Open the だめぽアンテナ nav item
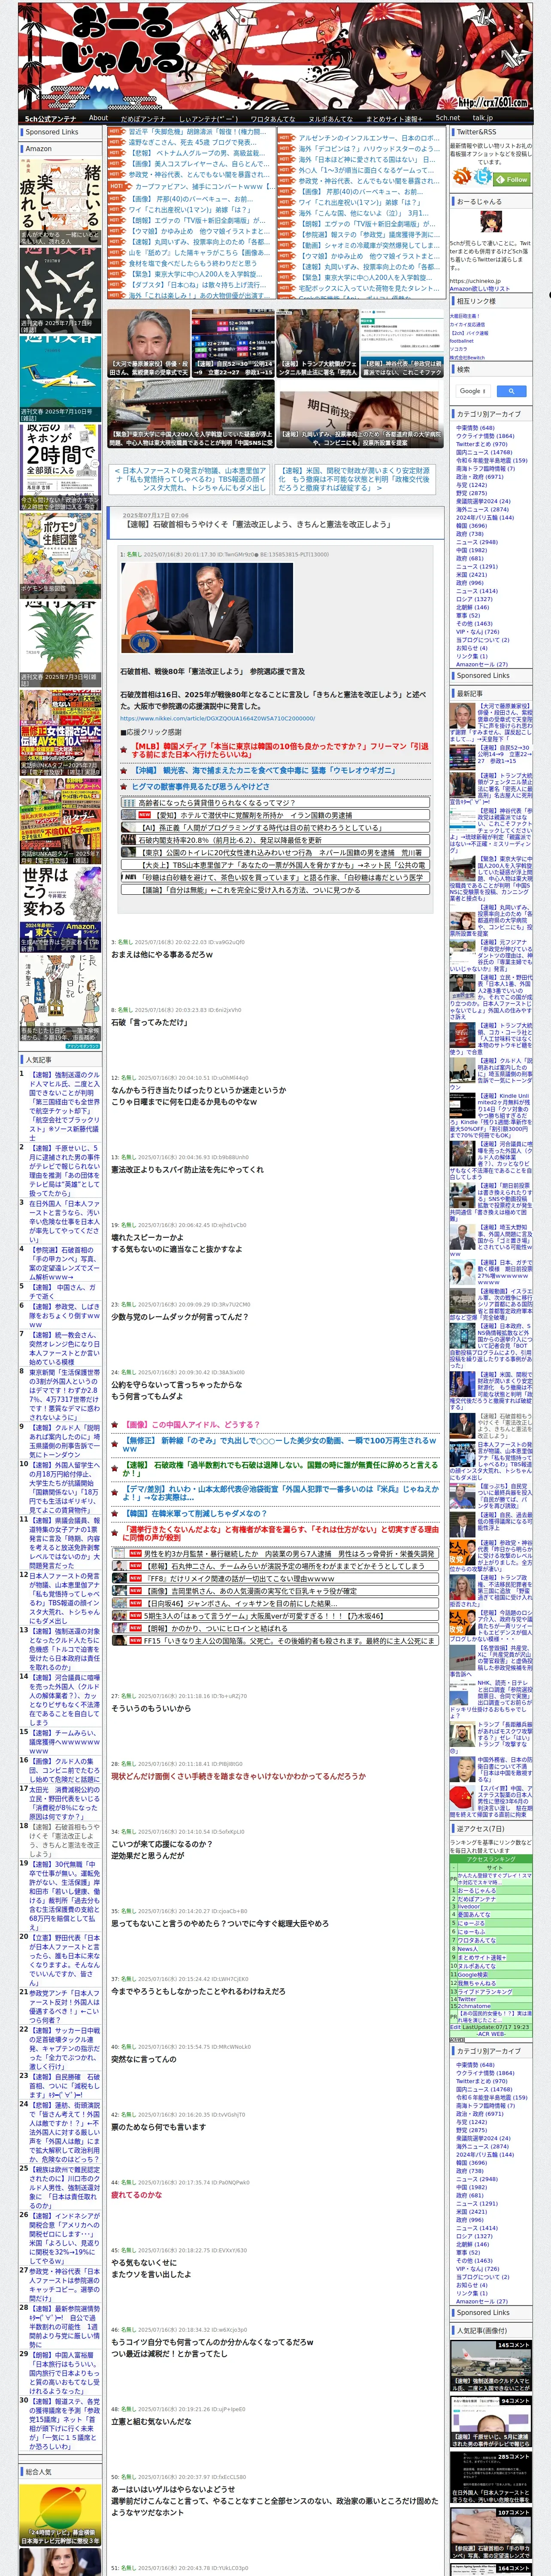Image resolution: width=551 pixels, height=2576 pixels. pos(143,118)
